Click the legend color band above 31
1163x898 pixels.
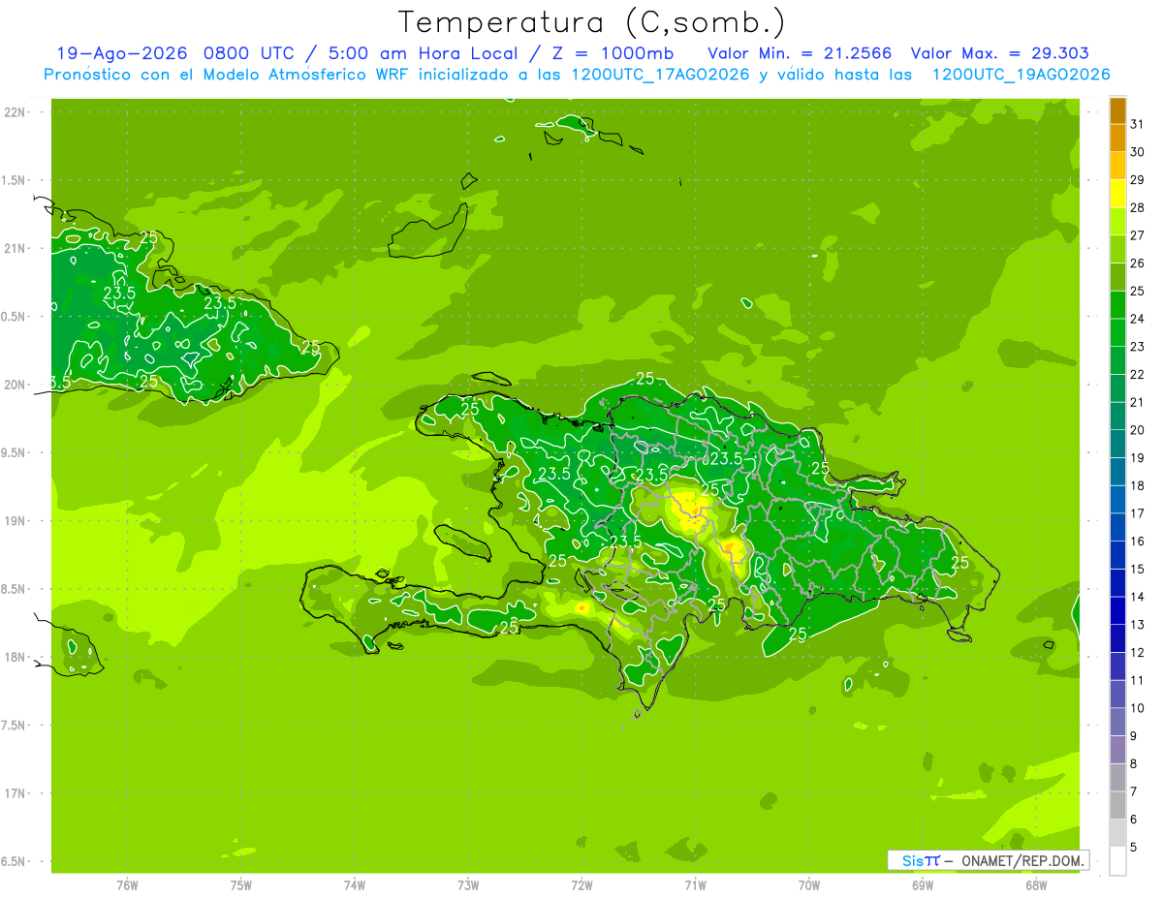point(1117,109)
